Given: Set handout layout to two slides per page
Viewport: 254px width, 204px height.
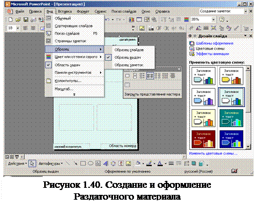Looking at the screenshot, I should (135, 76).
